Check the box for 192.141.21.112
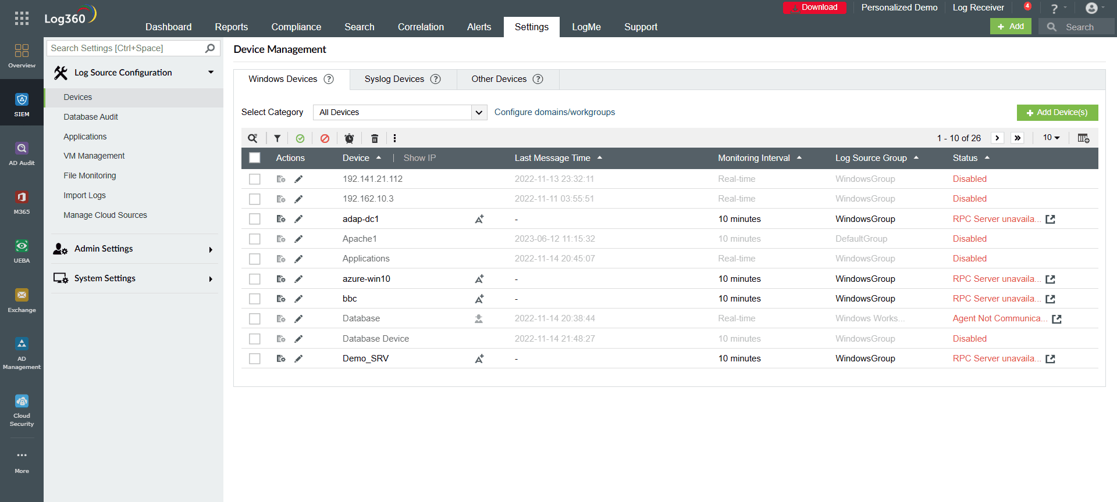Screen dimensions: 1117x502 point(255,179)
